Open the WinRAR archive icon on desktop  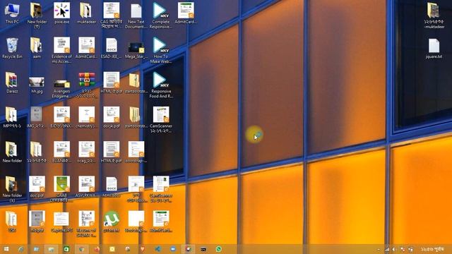[x=86, y=85]
